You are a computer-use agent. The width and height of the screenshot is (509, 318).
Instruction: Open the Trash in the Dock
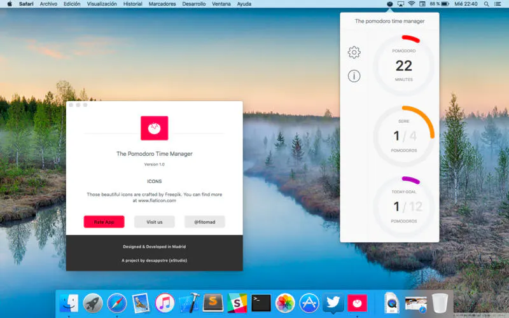[x=440, y=303]
